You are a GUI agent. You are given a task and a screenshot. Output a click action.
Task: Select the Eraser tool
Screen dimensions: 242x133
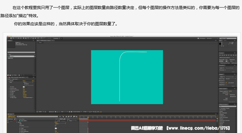[35, 38]
